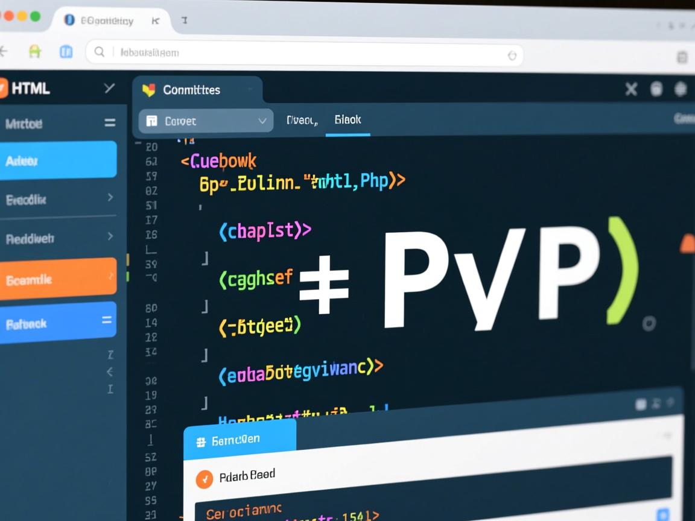Viewport: 695px width, 521px height.
Task: Click the hash icon beside Bemcden
Action: coord(201,442)
